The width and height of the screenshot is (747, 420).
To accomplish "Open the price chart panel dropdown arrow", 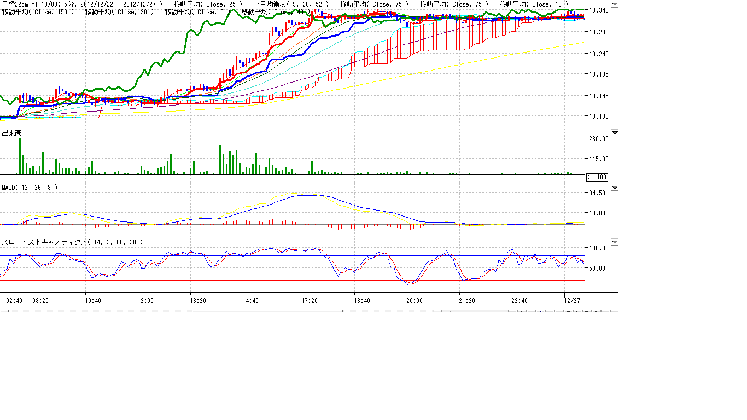I will coord(614,4).
